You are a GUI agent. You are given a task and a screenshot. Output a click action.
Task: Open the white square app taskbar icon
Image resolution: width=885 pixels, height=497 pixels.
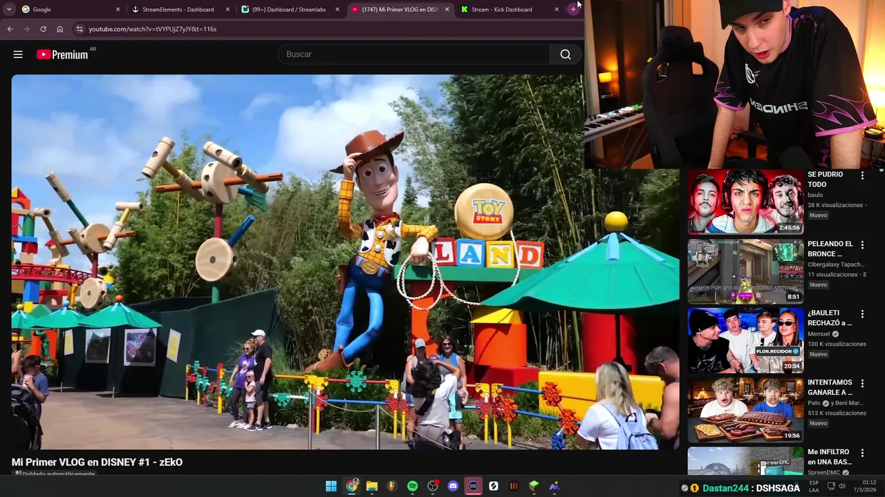494,487
